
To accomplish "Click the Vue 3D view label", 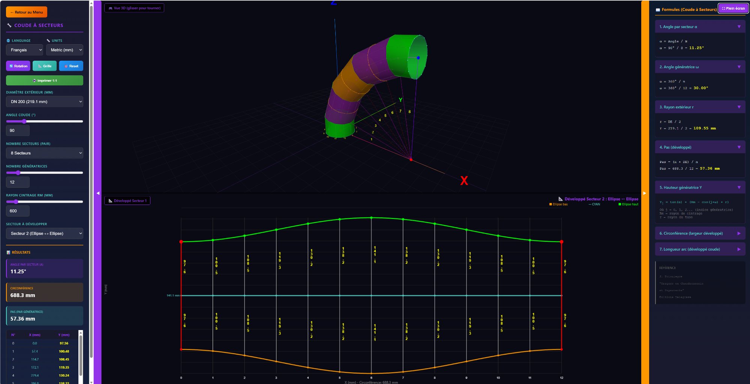I will tap(134, 8).
